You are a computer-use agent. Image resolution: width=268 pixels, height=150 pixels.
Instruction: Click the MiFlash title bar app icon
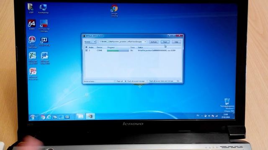[84, 36]
